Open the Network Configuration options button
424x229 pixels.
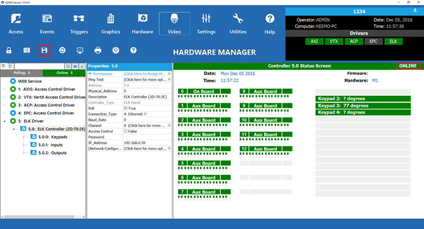tap(169, 148)
